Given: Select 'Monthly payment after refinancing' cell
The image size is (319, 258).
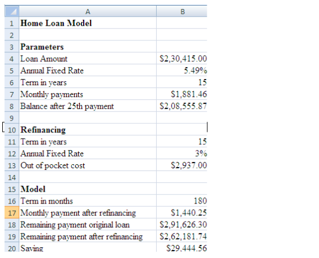Looking at the screenshot, I should (88, 213).
